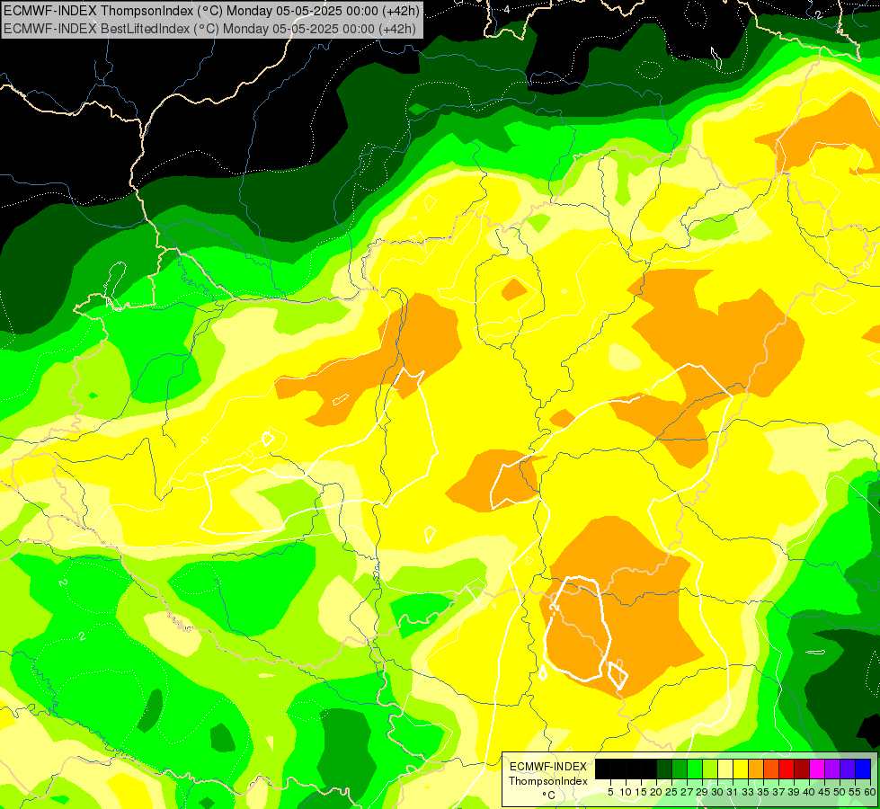Select the orange 33–35 legend swatch
Image resolution: width=880 pixels, height=809 pixels.
pos(756,769)
